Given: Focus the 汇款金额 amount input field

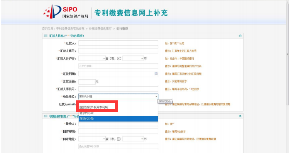Looking at the screenshot, I should (87, 82).
